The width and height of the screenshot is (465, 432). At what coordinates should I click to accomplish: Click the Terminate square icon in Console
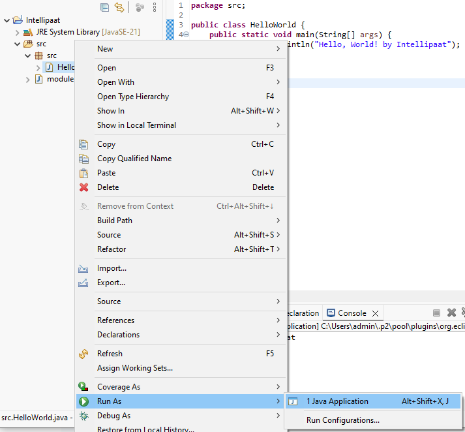click(x=436, y=313)
